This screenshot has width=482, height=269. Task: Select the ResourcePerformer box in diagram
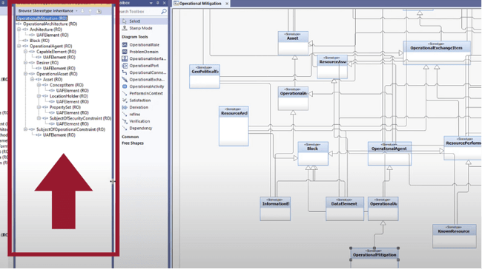coord(463,148)
